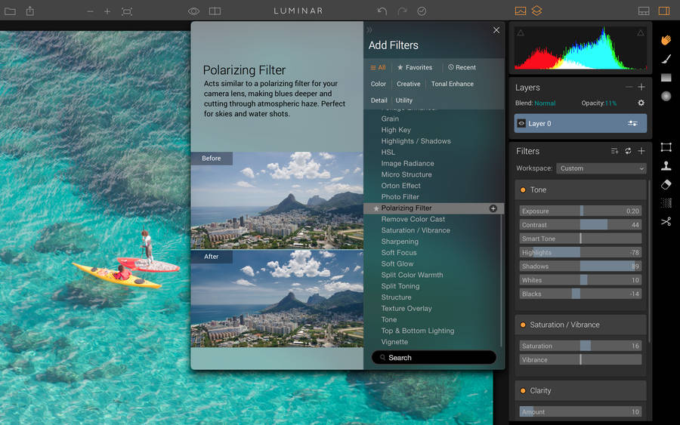Viewport: 680px width, 425px height.
Task: Click the layer Opacity value
Action: point(610,103)
